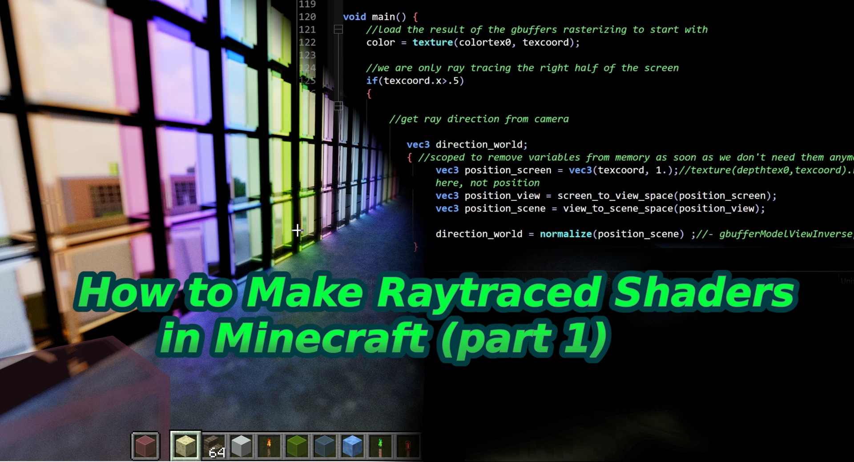
Task: Click the 'here, not position' comment line
Action: [x=487, y=183]
